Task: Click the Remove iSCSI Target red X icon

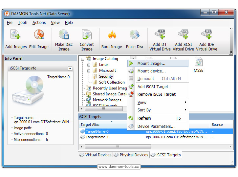Action: pos(131,94)
